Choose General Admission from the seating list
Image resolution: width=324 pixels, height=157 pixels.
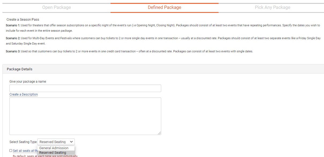[x=54, y=148]
